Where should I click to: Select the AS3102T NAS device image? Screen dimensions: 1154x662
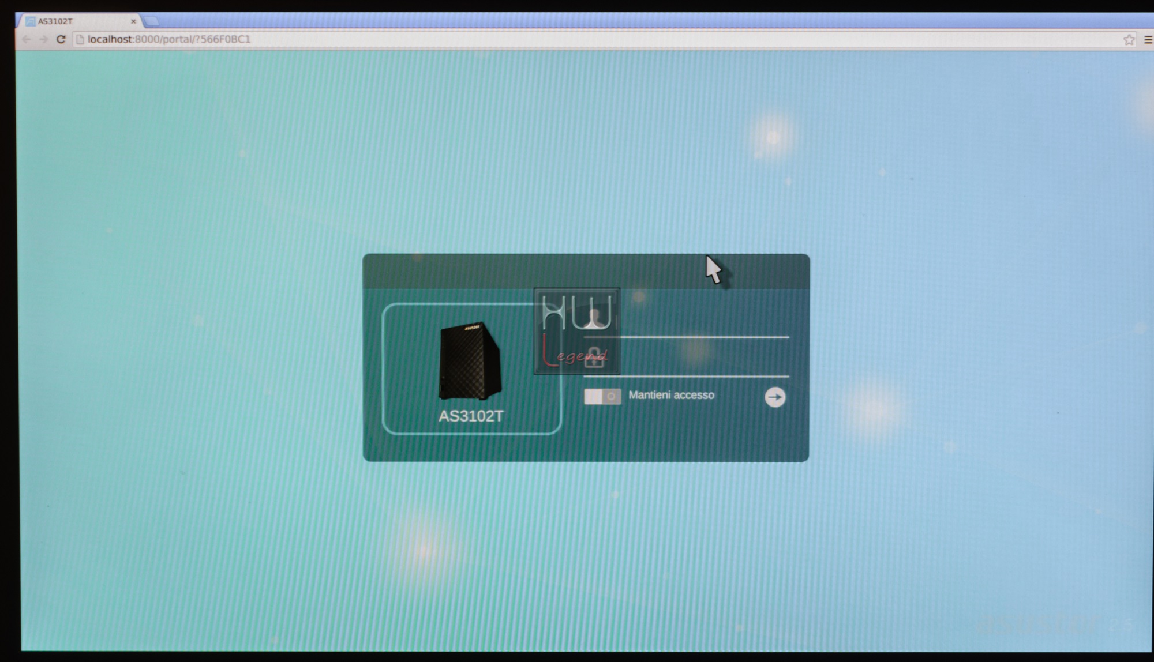tap(470, 361)
